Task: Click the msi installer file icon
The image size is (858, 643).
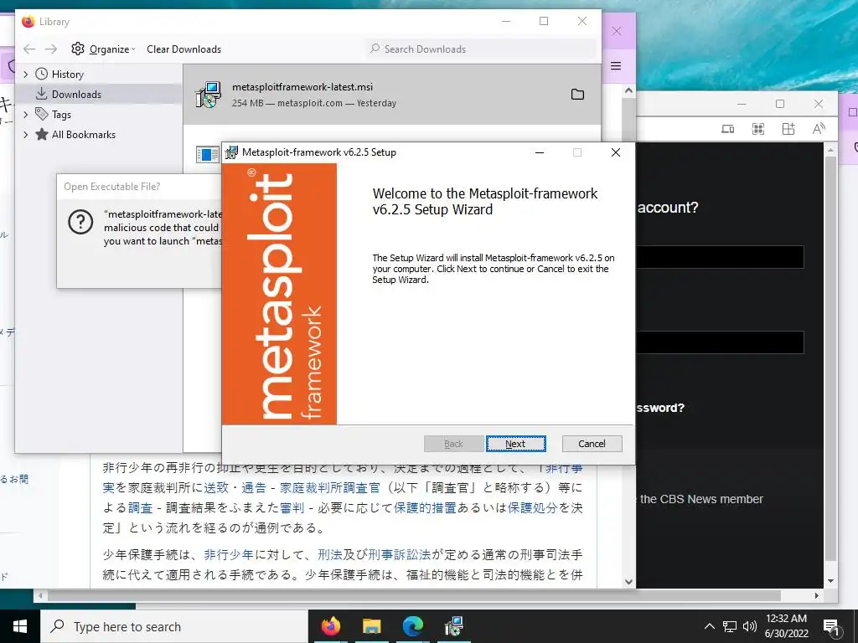Action: pos(209,95)
